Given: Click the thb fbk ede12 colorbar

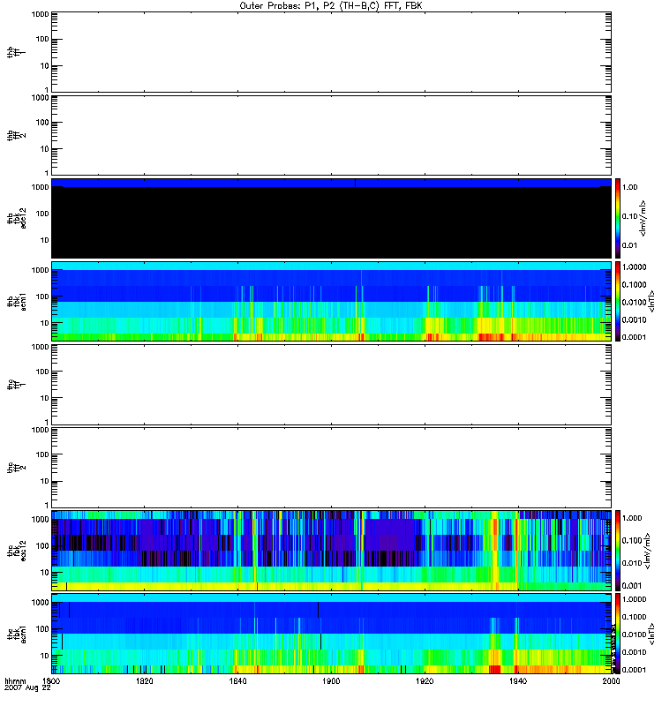Looking at the screenshot, I should (618, 218).
